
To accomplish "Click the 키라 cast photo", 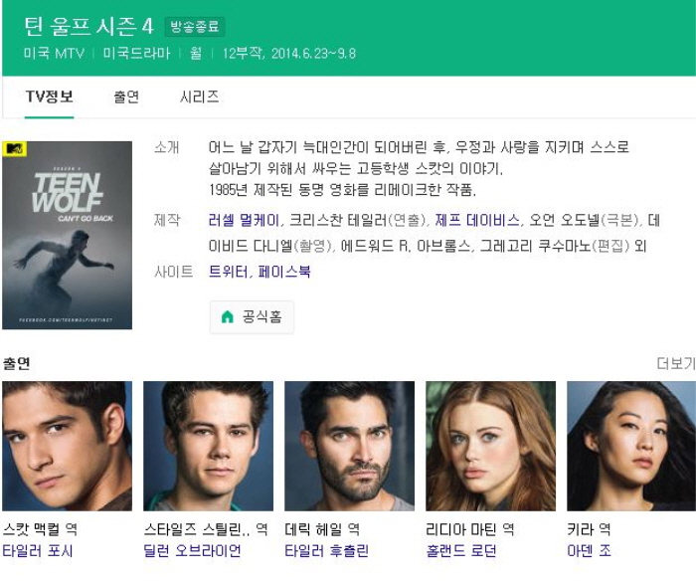I will 630,446.
